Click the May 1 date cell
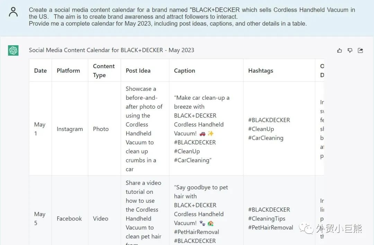374x245 pixels. 39,129
